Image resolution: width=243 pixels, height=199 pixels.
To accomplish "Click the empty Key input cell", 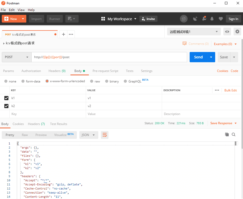I will [48, 114].
